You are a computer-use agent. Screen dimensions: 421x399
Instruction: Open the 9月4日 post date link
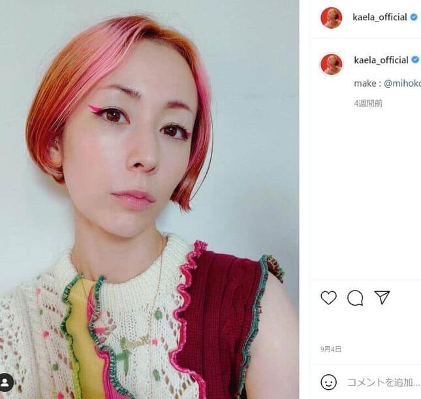(330, 349)
